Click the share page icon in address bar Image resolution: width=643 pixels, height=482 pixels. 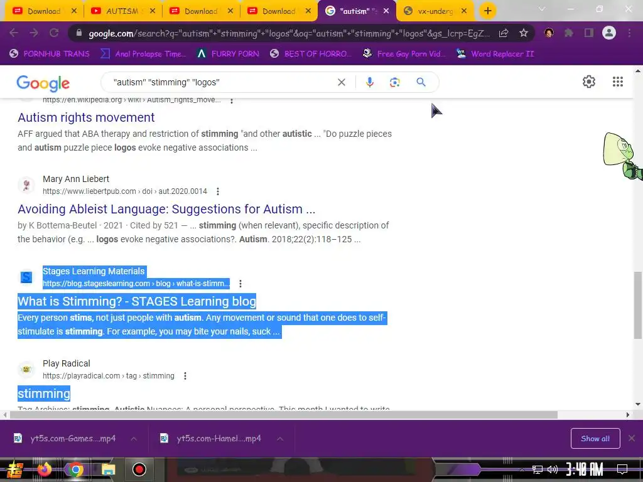[504, 33]
